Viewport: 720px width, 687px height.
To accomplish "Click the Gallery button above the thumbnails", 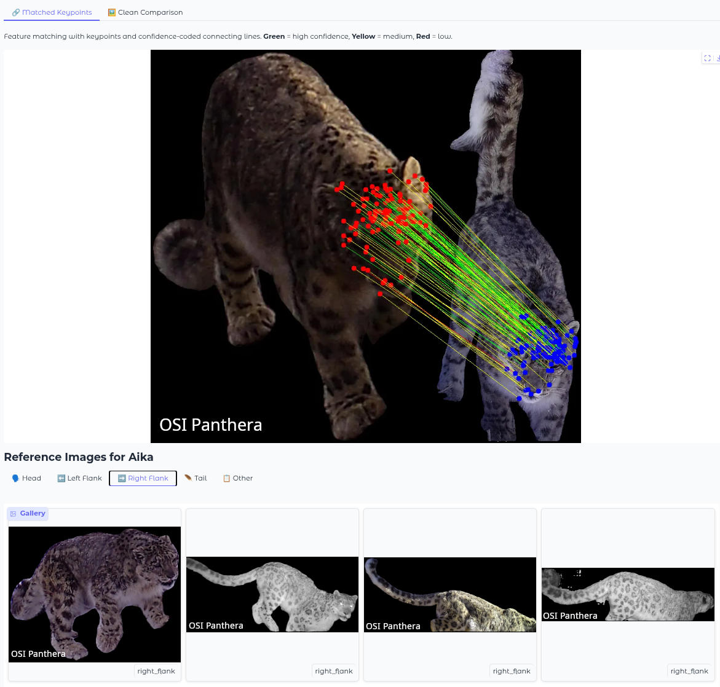I will tap(27, 514).
